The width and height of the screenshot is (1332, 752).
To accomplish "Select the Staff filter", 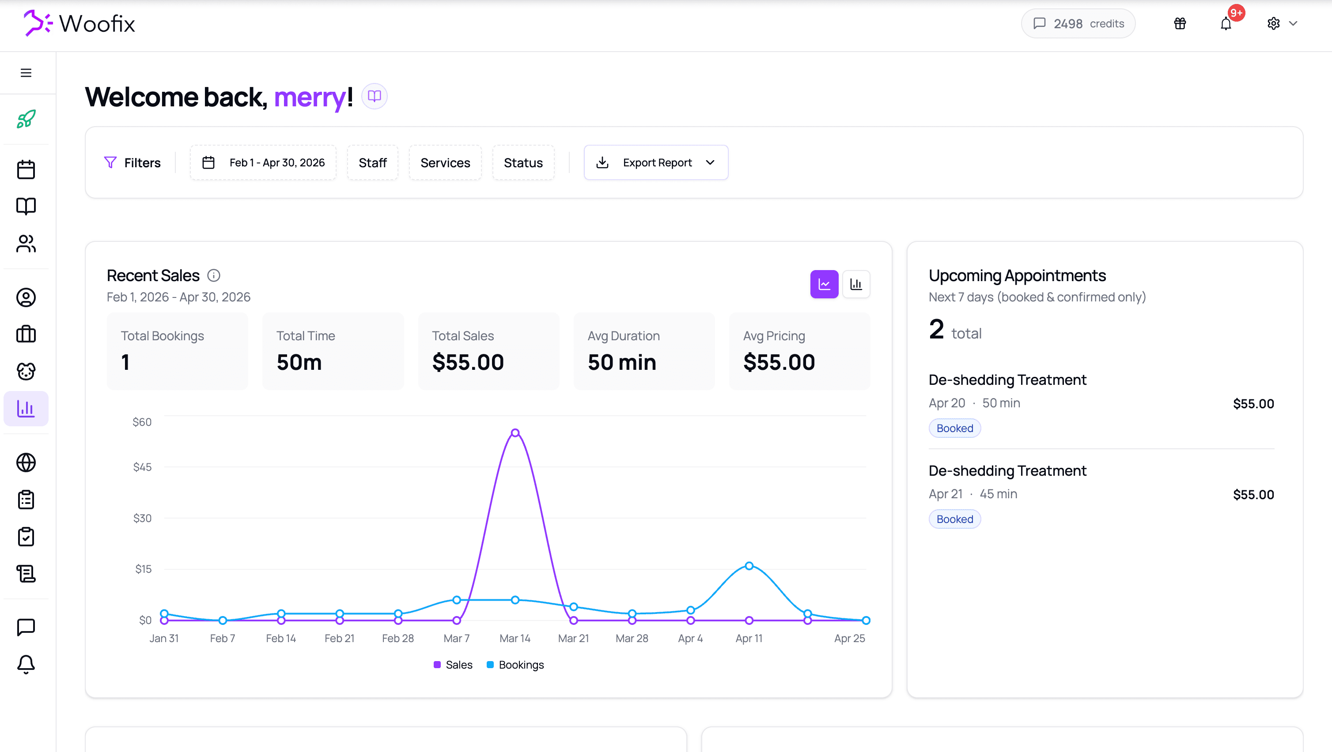I will tap(372, 162).
